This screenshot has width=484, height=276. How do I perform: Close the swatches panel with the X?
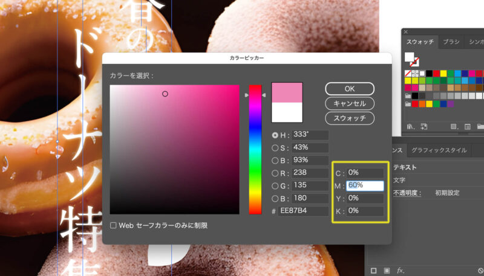[406, 32]
